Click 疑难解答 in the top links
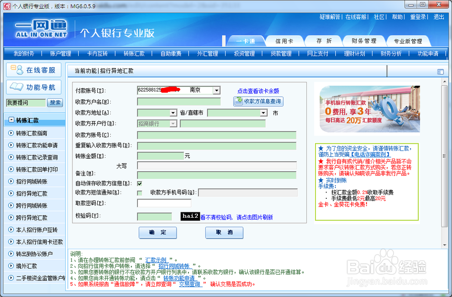This screenshot has height=297, width=452. tap(330, 17)
